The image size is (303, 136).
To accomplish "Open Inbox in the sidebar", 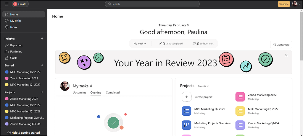I will (x=24, y=27).
